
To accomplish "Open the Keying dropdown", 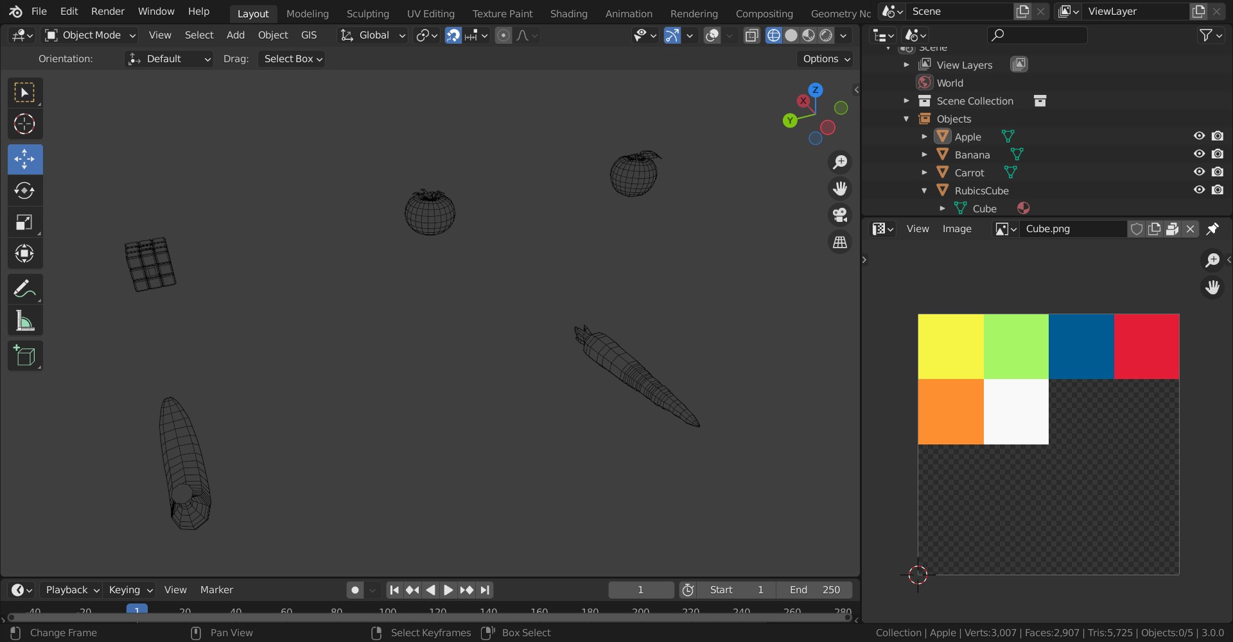I will (x=130, y=590).
